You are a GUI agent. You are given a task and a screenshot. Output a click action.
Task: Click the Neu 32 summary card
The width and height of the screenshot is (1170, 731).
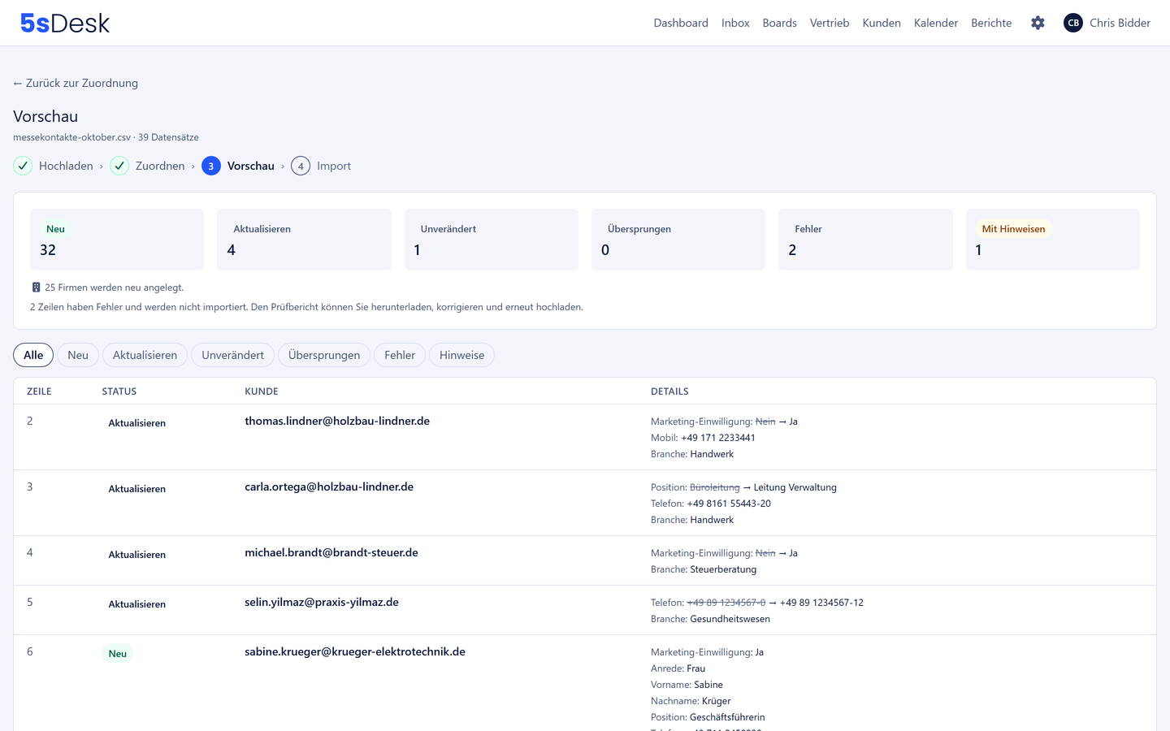click(117, 240)
